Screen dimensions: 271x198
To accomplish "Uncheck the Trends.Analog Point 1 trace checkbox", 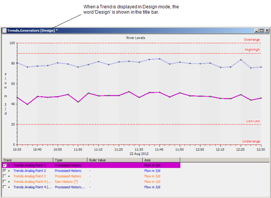I will coord(5,165).
